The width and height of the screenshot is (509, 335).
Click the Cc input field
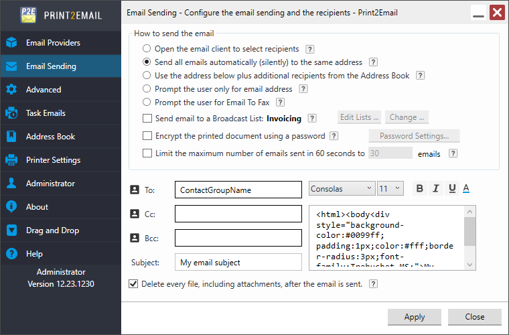238,214
